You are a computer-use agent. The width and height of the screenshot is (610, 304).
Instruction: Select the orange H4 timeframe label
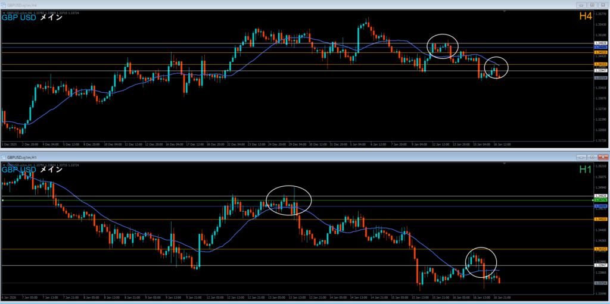click(x=586, y=16)
